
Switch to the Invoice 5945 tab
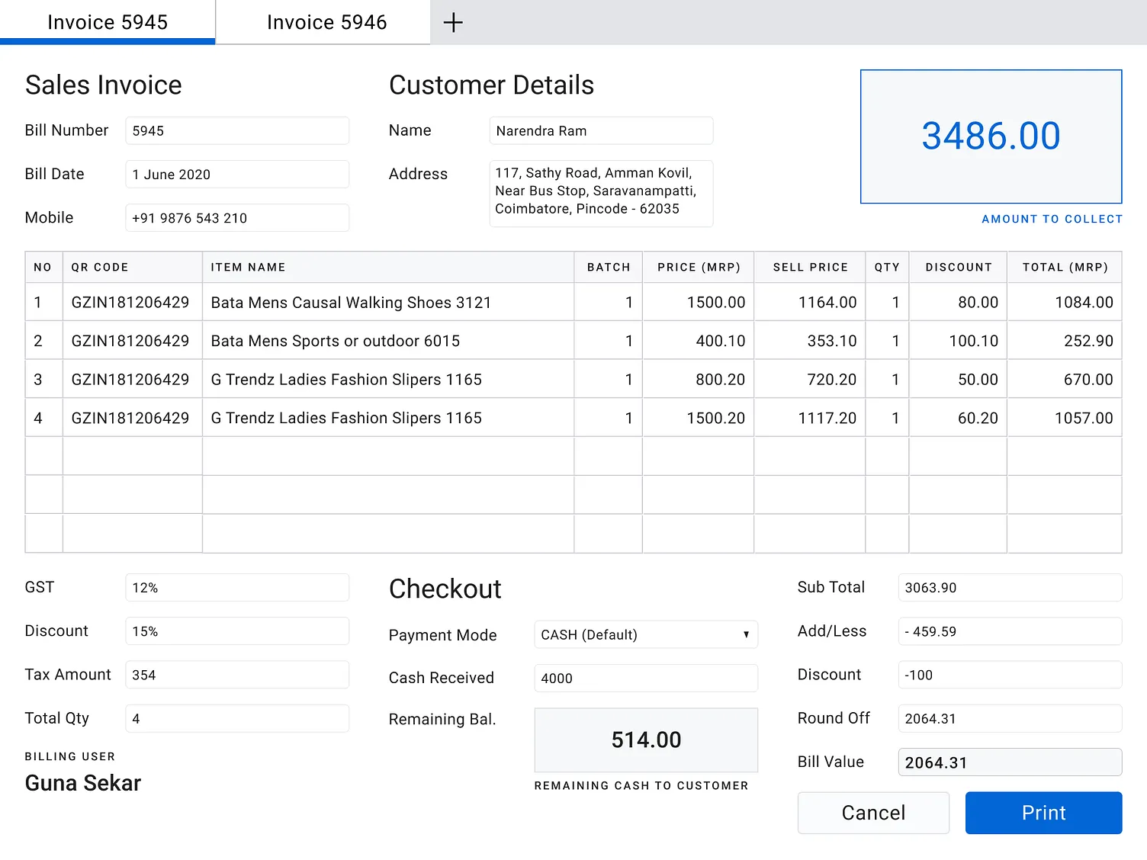pyautogui.click(x=108, y=22)
